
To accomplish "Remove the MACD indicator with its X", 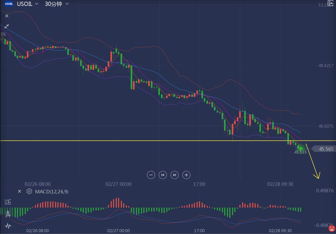I will (x=19, y=191).
